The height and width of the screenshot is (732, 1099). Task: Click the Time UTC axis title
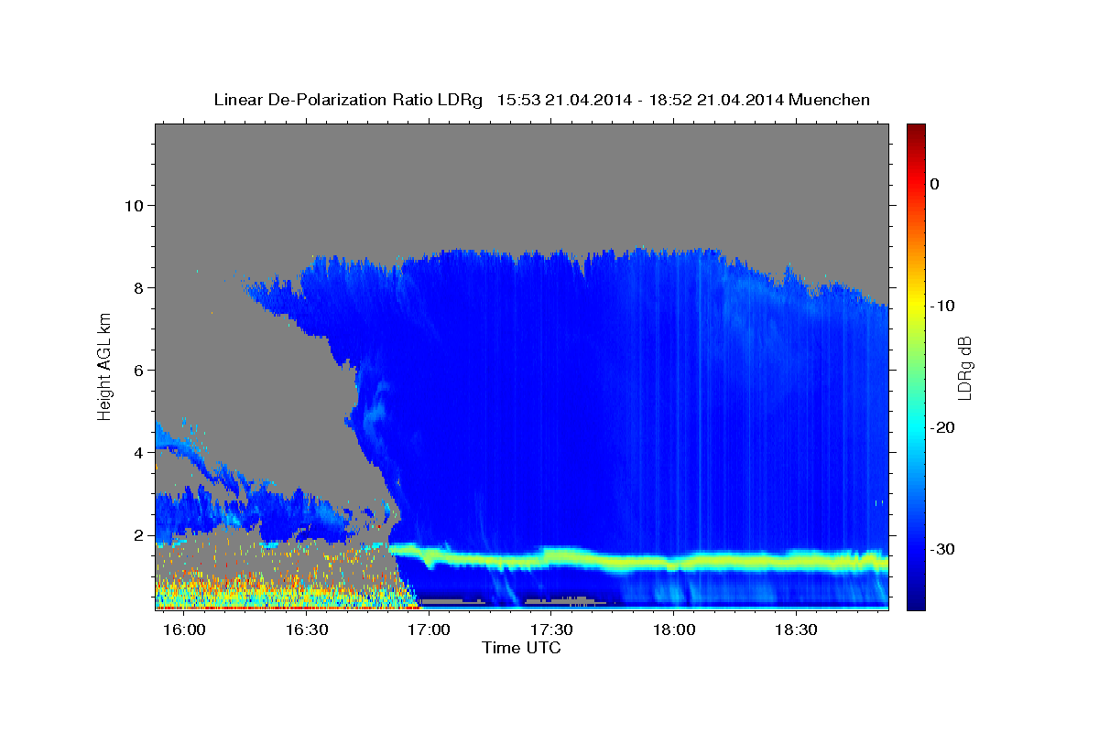tap(521, 648)
